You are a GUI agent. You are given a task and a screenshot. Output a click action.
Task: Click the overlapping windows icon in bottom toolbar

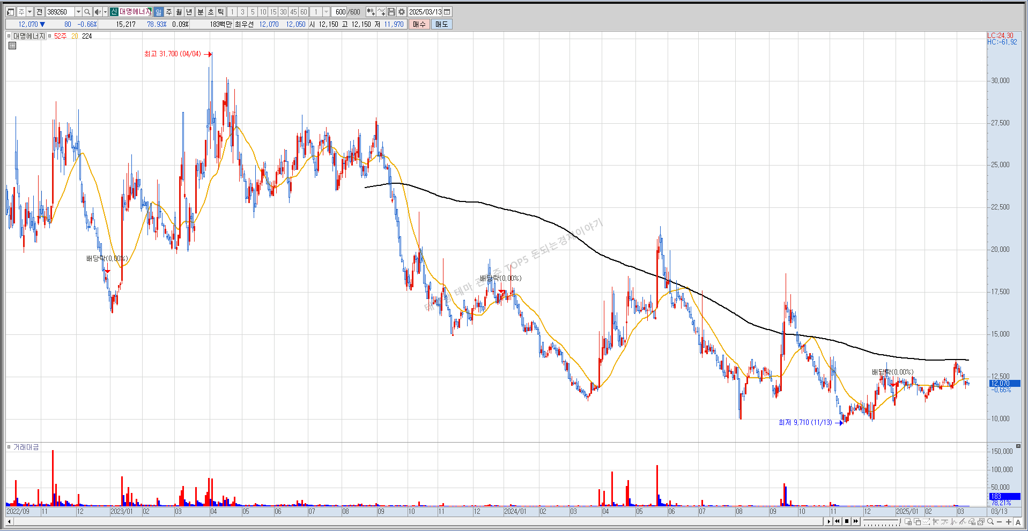tap(917, 521)
